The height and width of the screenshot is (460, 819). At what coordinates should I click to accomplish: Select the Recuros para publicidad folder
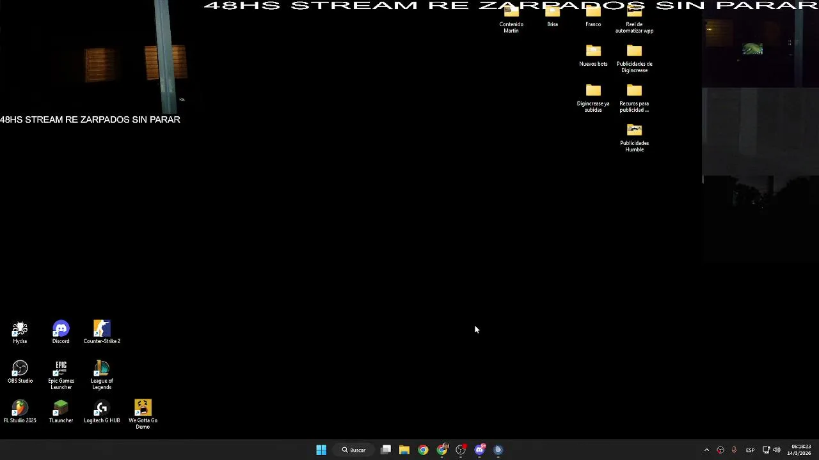point(634,98)
